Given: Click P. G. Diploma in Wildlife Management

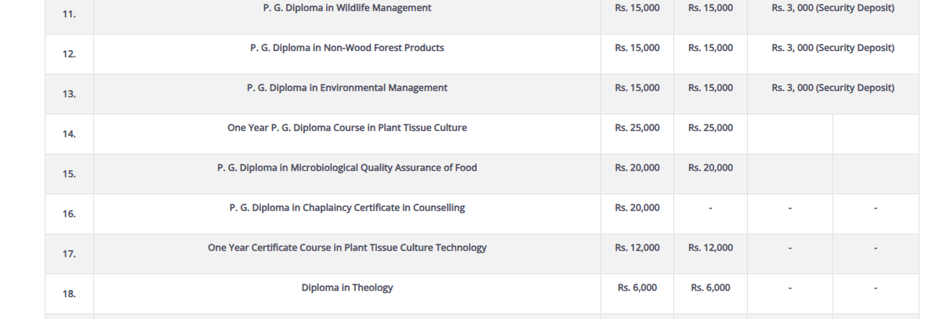Looking at the screenshot, I should point(346,8).
